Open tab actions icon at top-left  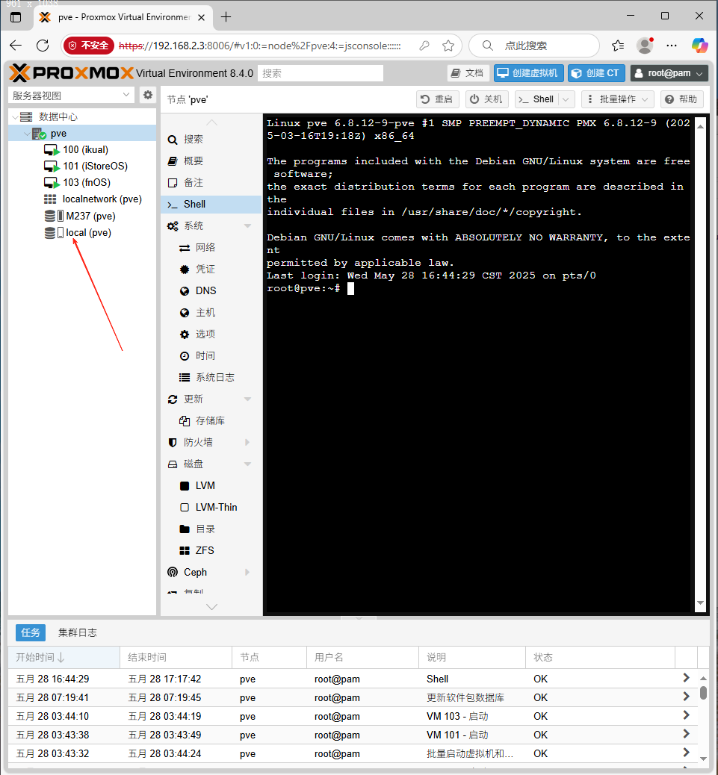click(16, 17)
